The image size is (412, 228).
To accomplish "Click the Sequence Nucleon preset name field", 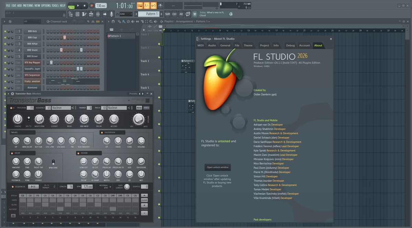I will pyautogui.click(x=61, y=108).
